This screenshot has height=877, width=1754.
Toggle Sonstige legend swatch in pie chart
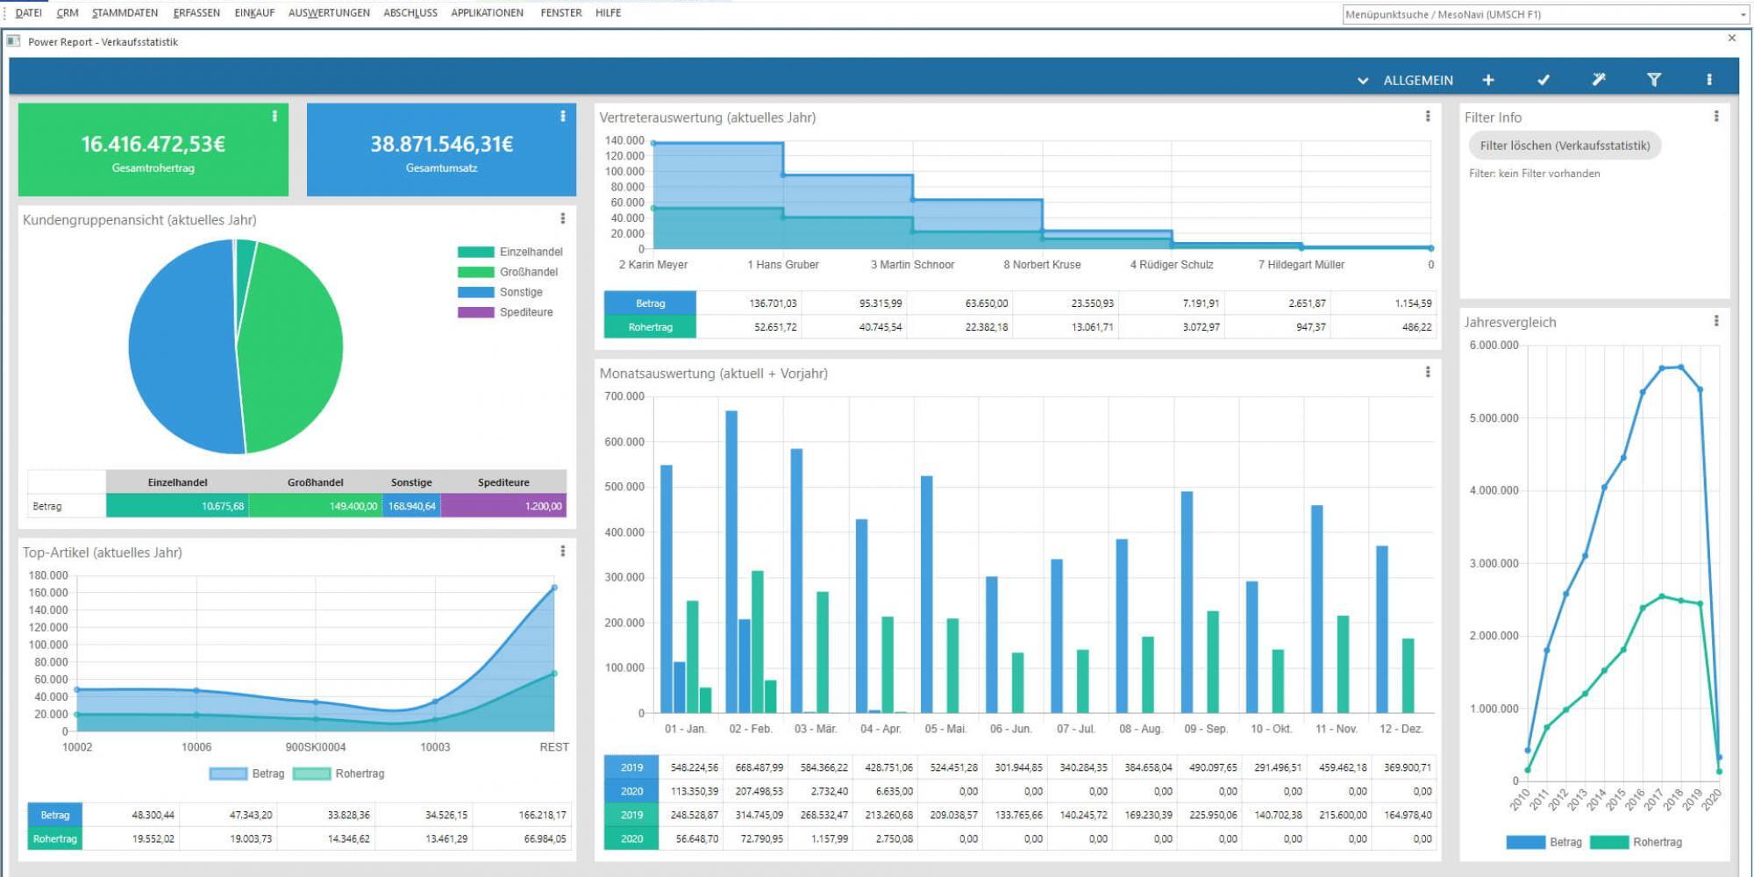[x=475, y=292]
